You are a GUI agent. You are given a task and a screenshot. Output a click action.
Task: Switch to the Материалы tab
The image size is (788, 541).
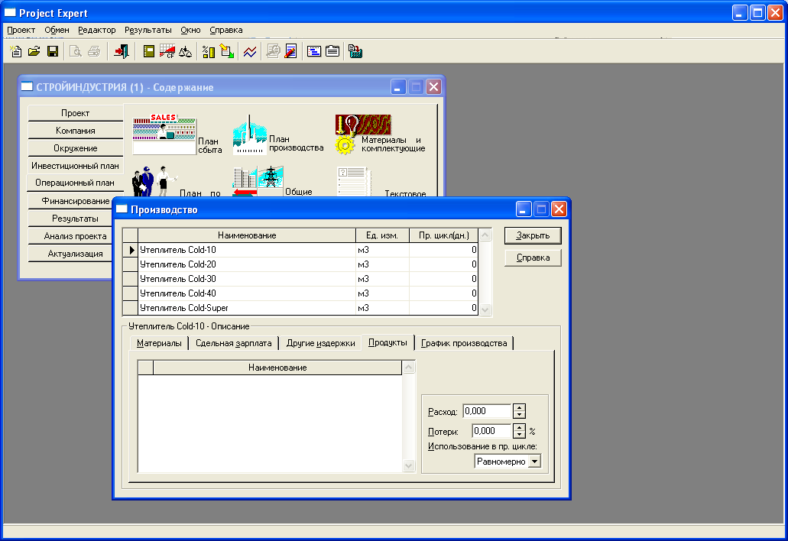(159, 343)
